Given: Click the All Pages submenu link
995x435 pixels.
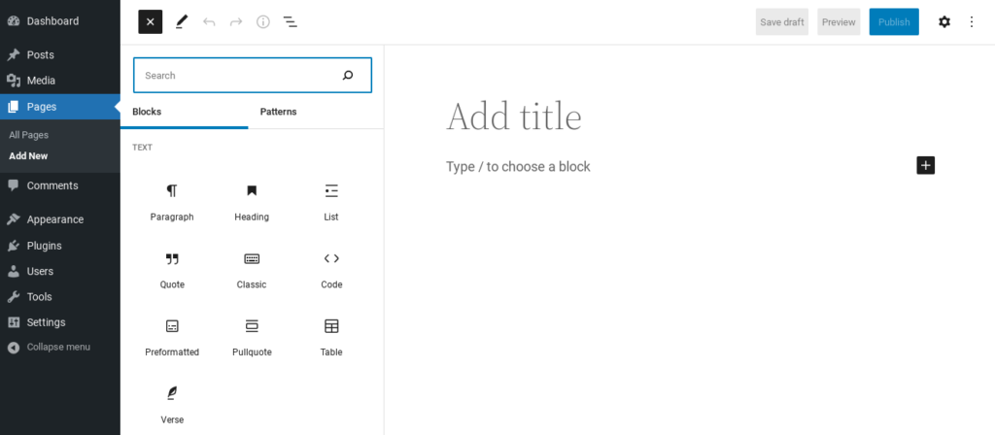Looking at the screenshot, I should click(x=28, y=135).
